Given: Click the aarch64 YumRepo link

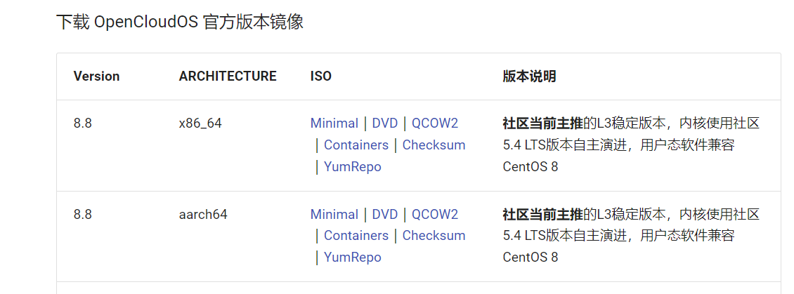Looking at the screenshot, I should point(352,258).
